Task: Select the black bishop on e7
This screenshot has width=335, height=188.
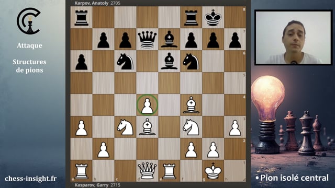Action: (169, 39)
